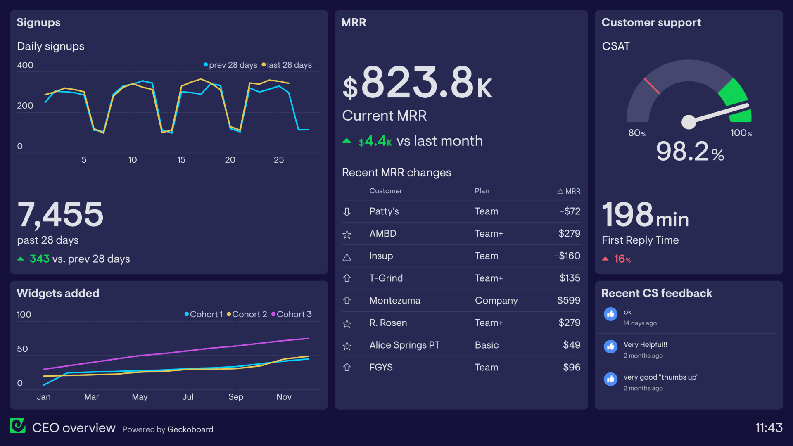Click the CSAT gauge needle

click(x=718, y=113)
